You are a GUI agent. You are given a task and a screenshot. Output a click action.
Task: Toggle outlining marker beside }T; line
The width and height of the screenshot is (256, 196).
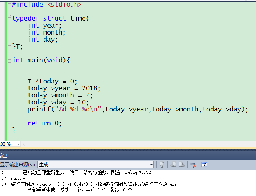[9, 47]
